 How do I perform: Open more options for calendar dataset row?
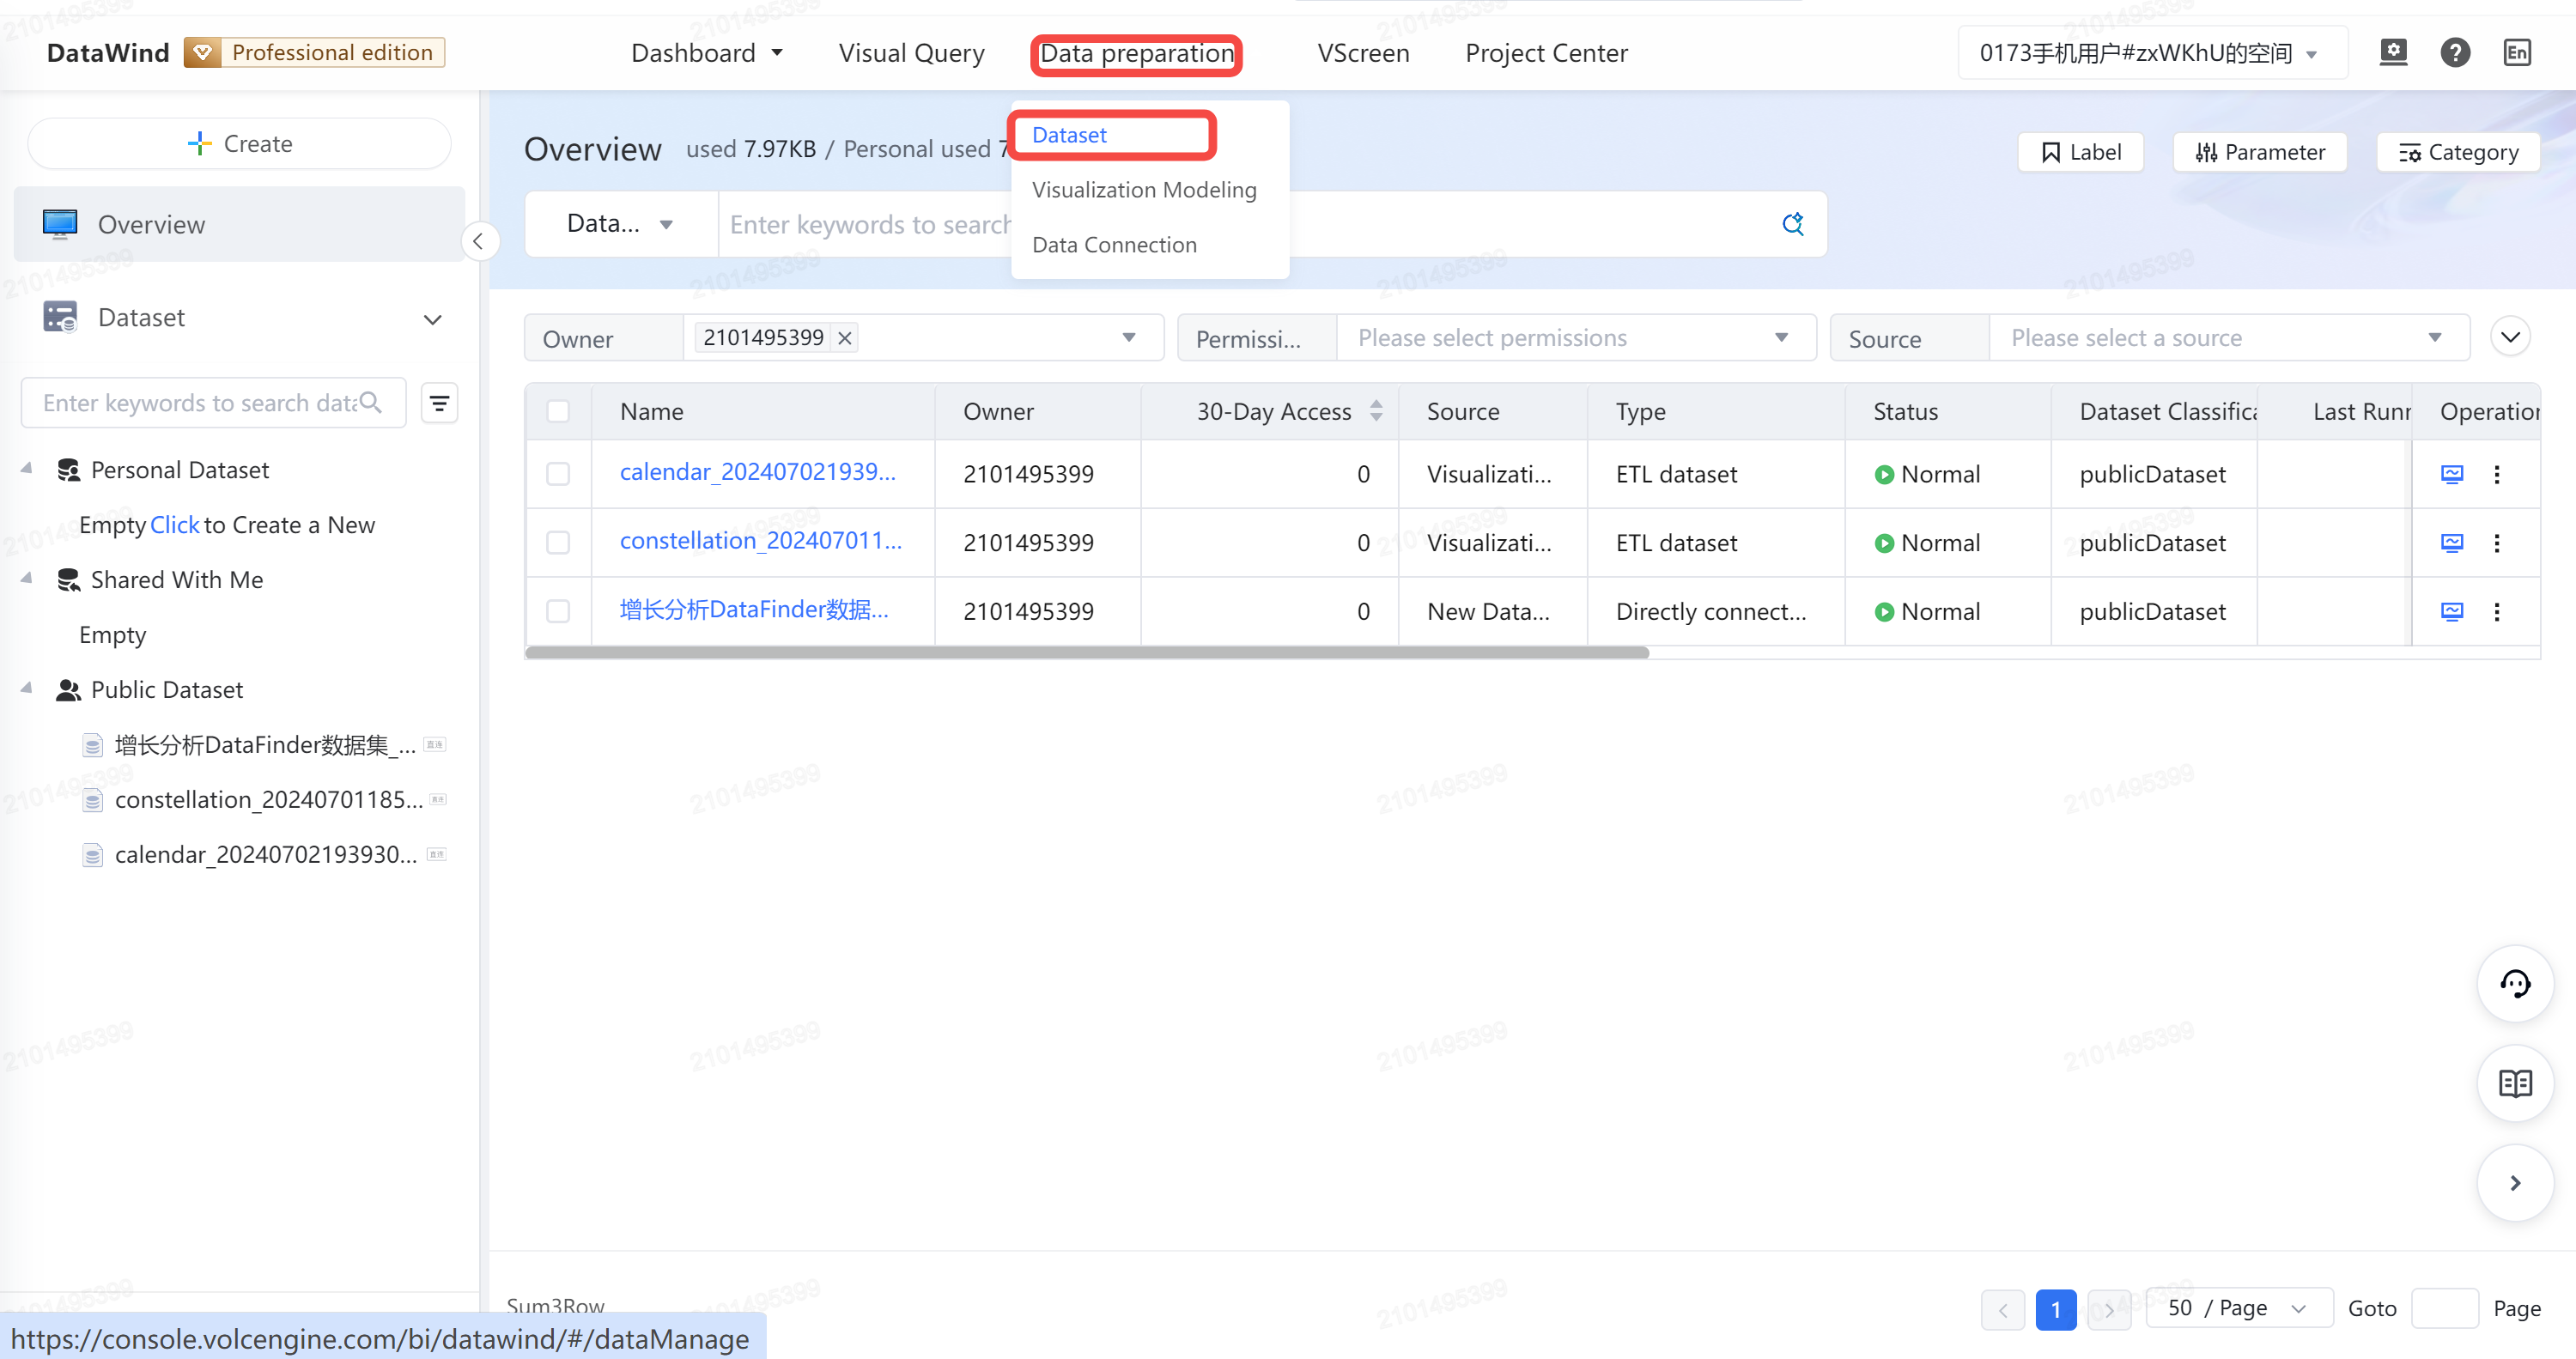tap(2497, 474)
